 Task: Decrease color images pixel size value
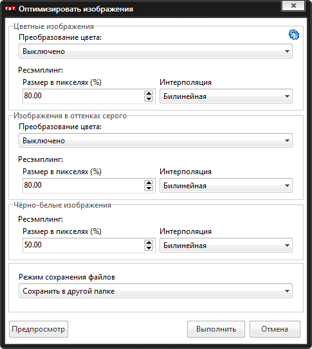click(149, 99)
